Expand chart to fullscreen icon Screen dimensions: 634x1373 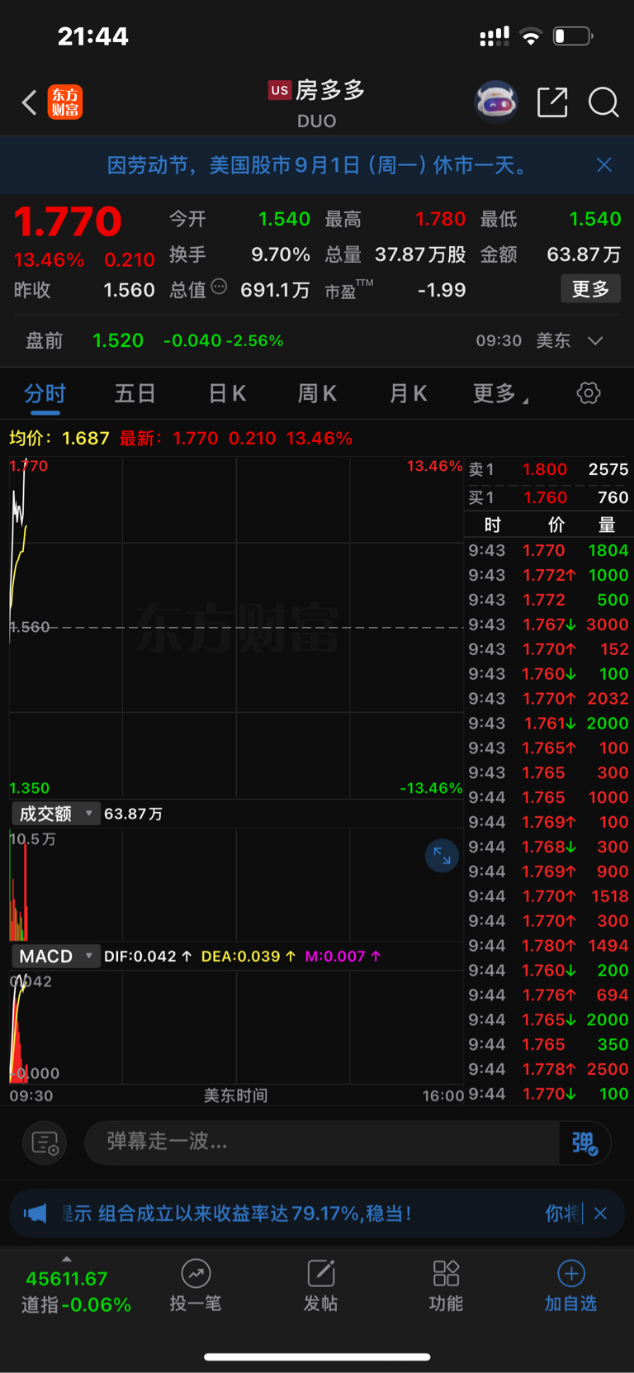[x=442, y=856]
